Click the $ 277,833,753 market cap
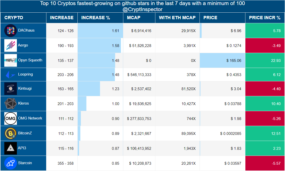This screenshot has width=285, height=171. tap(139, 118)
